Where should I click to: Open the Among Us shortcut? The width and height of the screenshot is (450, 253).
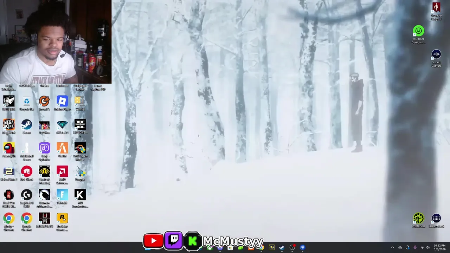tap(9, 150)
